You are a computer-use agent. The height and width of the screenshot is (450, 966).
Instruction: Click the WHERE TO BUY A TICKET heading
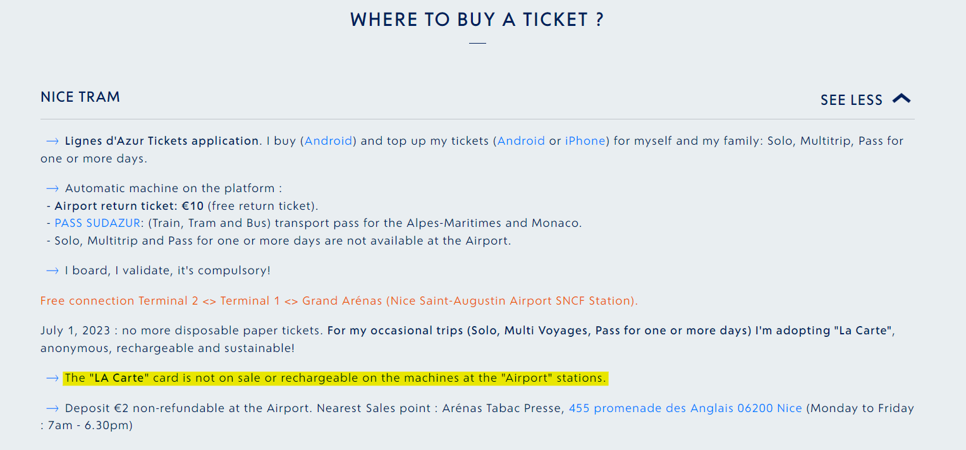pos(477,20)
